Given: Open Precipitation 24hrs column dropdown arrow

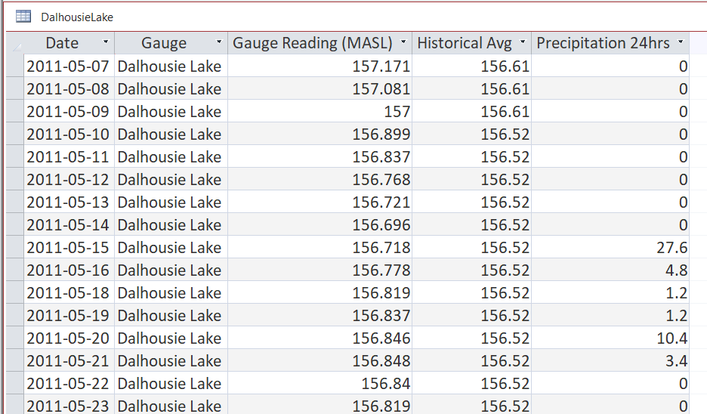Looking at the screenshot, I should 681,42.
